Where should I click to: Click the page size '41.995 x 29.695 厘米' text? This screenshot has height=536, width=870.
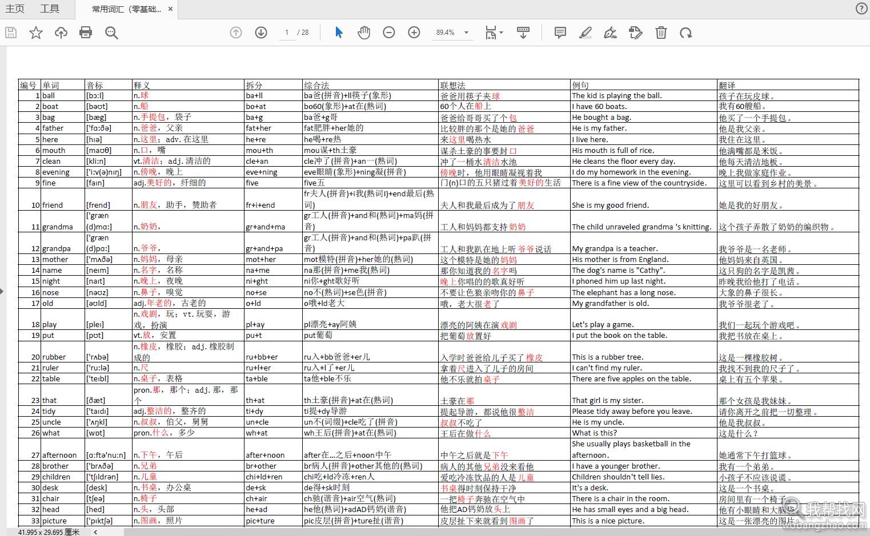coord(49,532)
